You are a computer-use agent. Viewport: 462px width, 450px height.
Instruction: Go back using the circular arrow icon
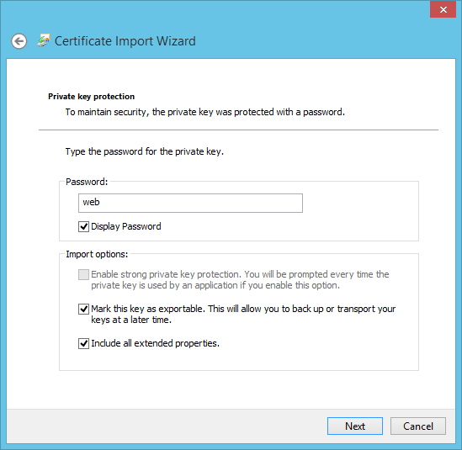tap(19, 41)
